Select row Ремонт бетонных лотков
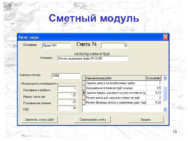 [x=122, y=103]
